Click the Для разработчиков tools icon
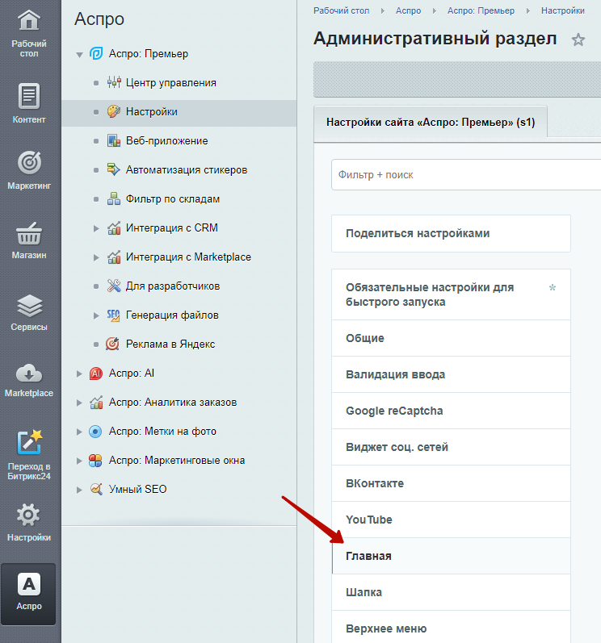This screenshot has width=601, height=643. click(114, 286)
